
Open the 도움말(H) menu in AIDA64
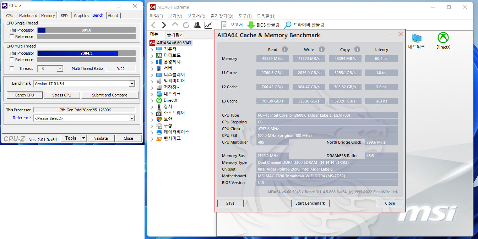pyautogui.click(x=266, y=16)
